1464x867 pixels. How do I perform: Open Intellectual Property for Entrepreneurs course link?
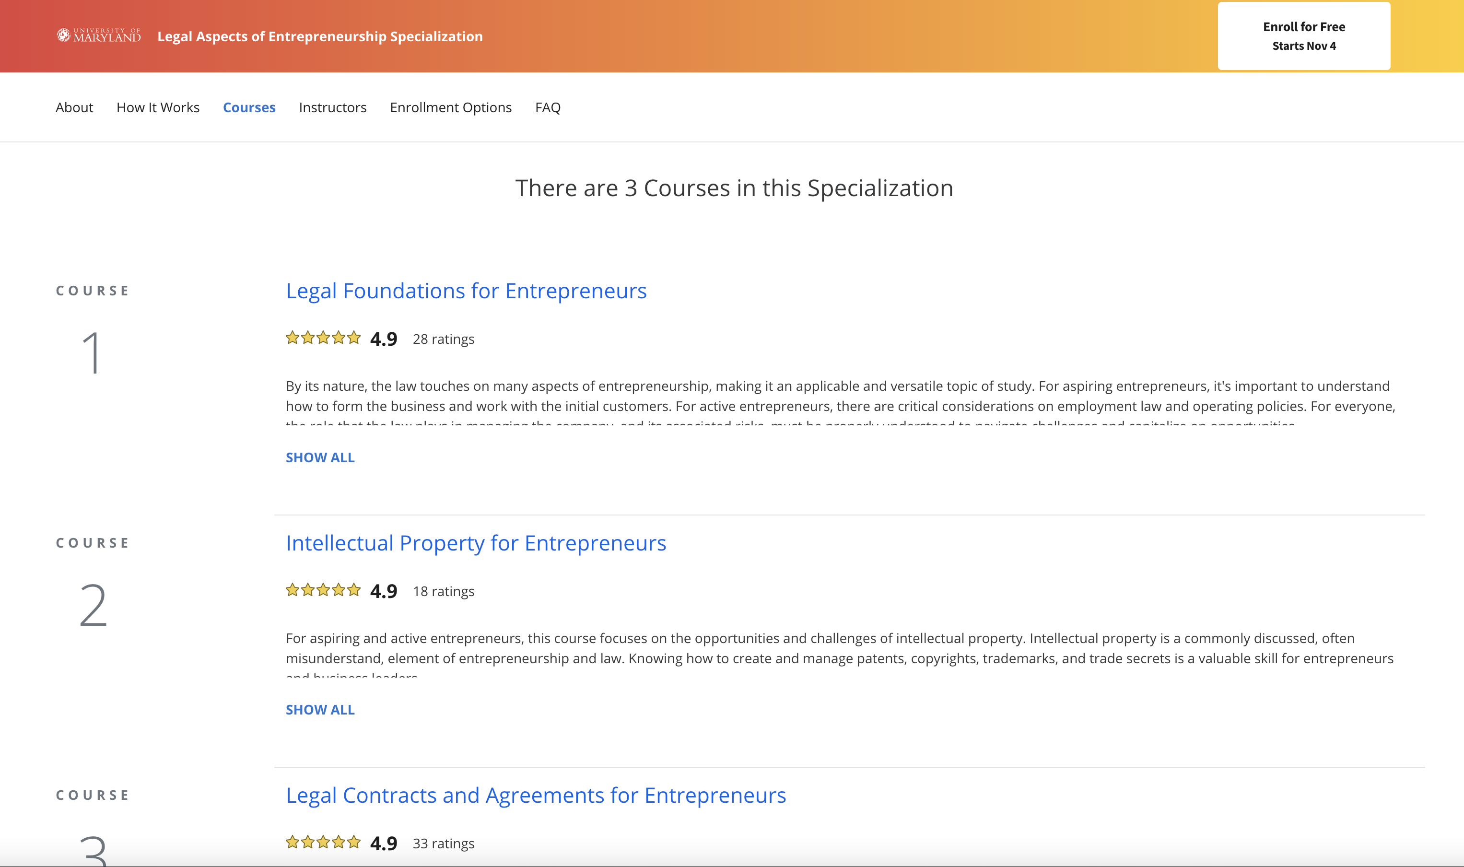pos(476,543)
